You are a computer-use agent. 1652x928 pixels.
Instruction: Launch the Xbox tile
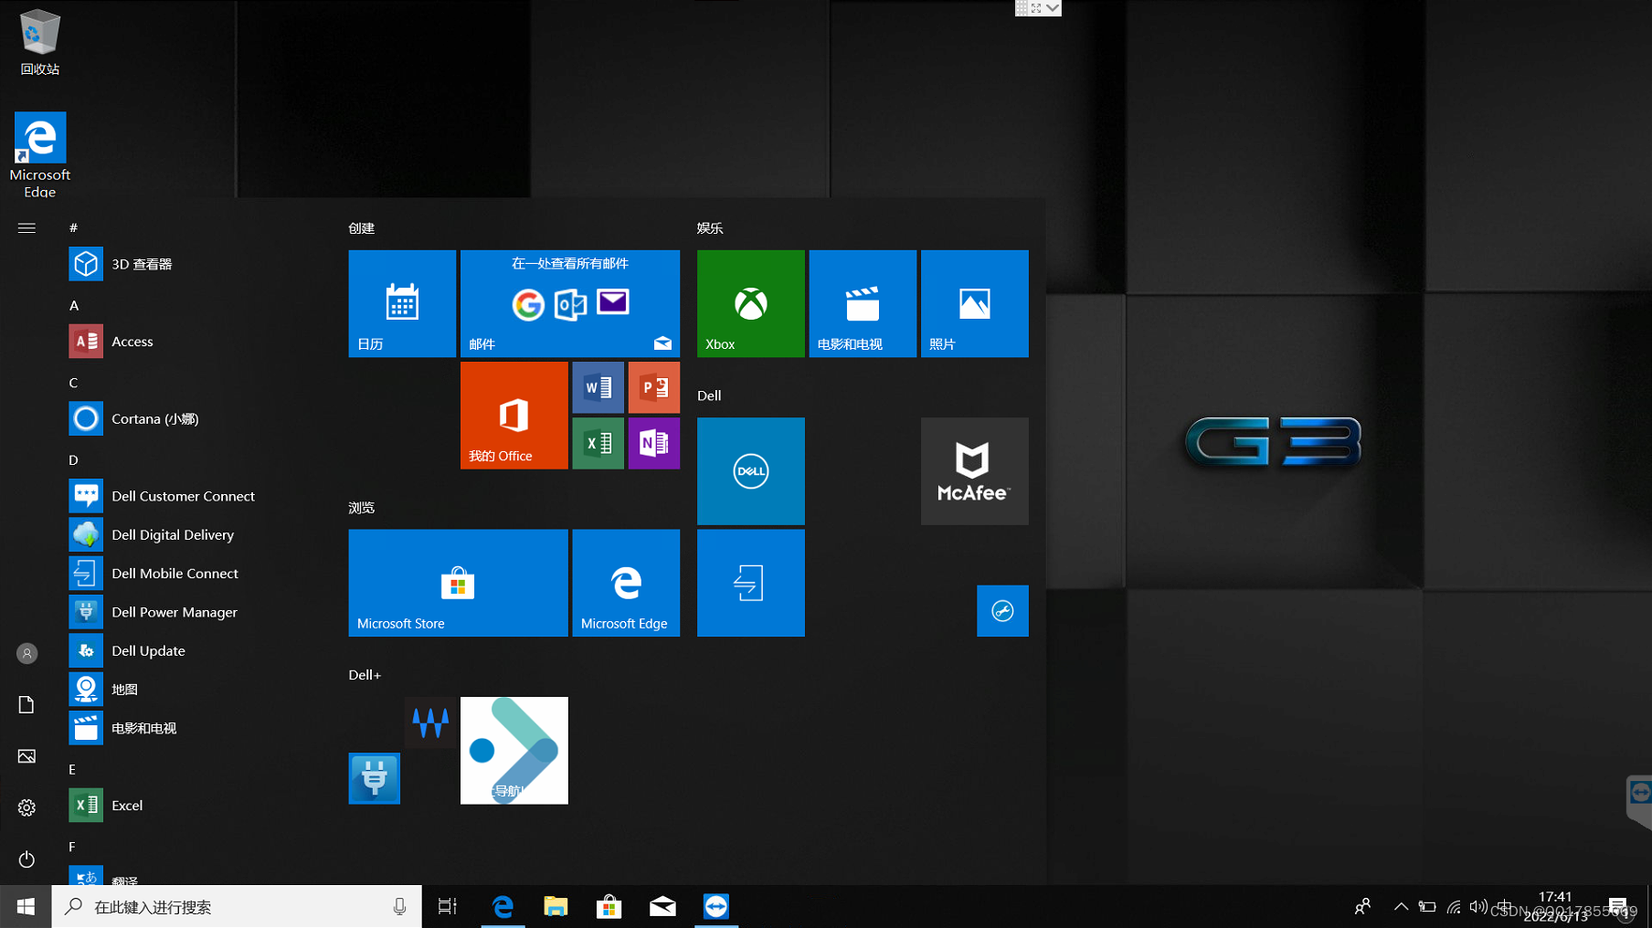coord(751,303)
